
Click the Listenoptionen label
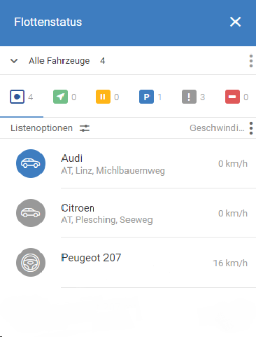tap(41, 128)
